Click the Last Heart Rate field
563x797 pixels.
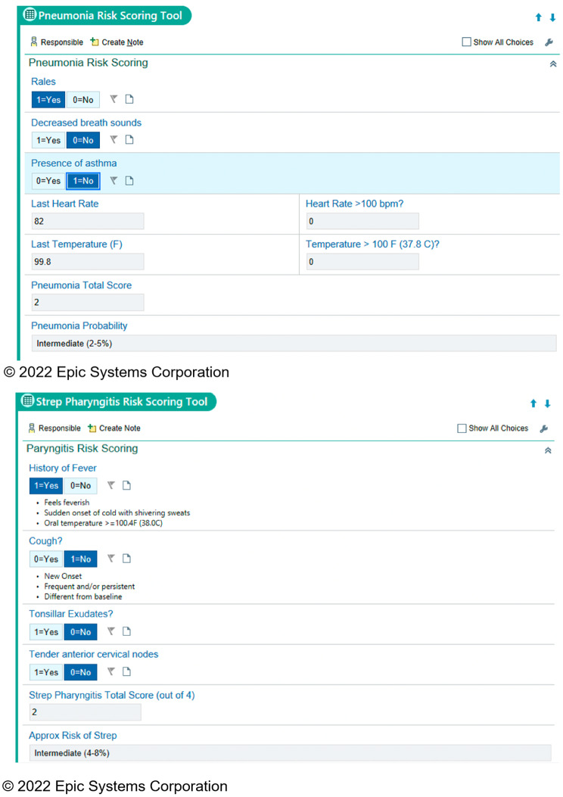click(87, 221)
